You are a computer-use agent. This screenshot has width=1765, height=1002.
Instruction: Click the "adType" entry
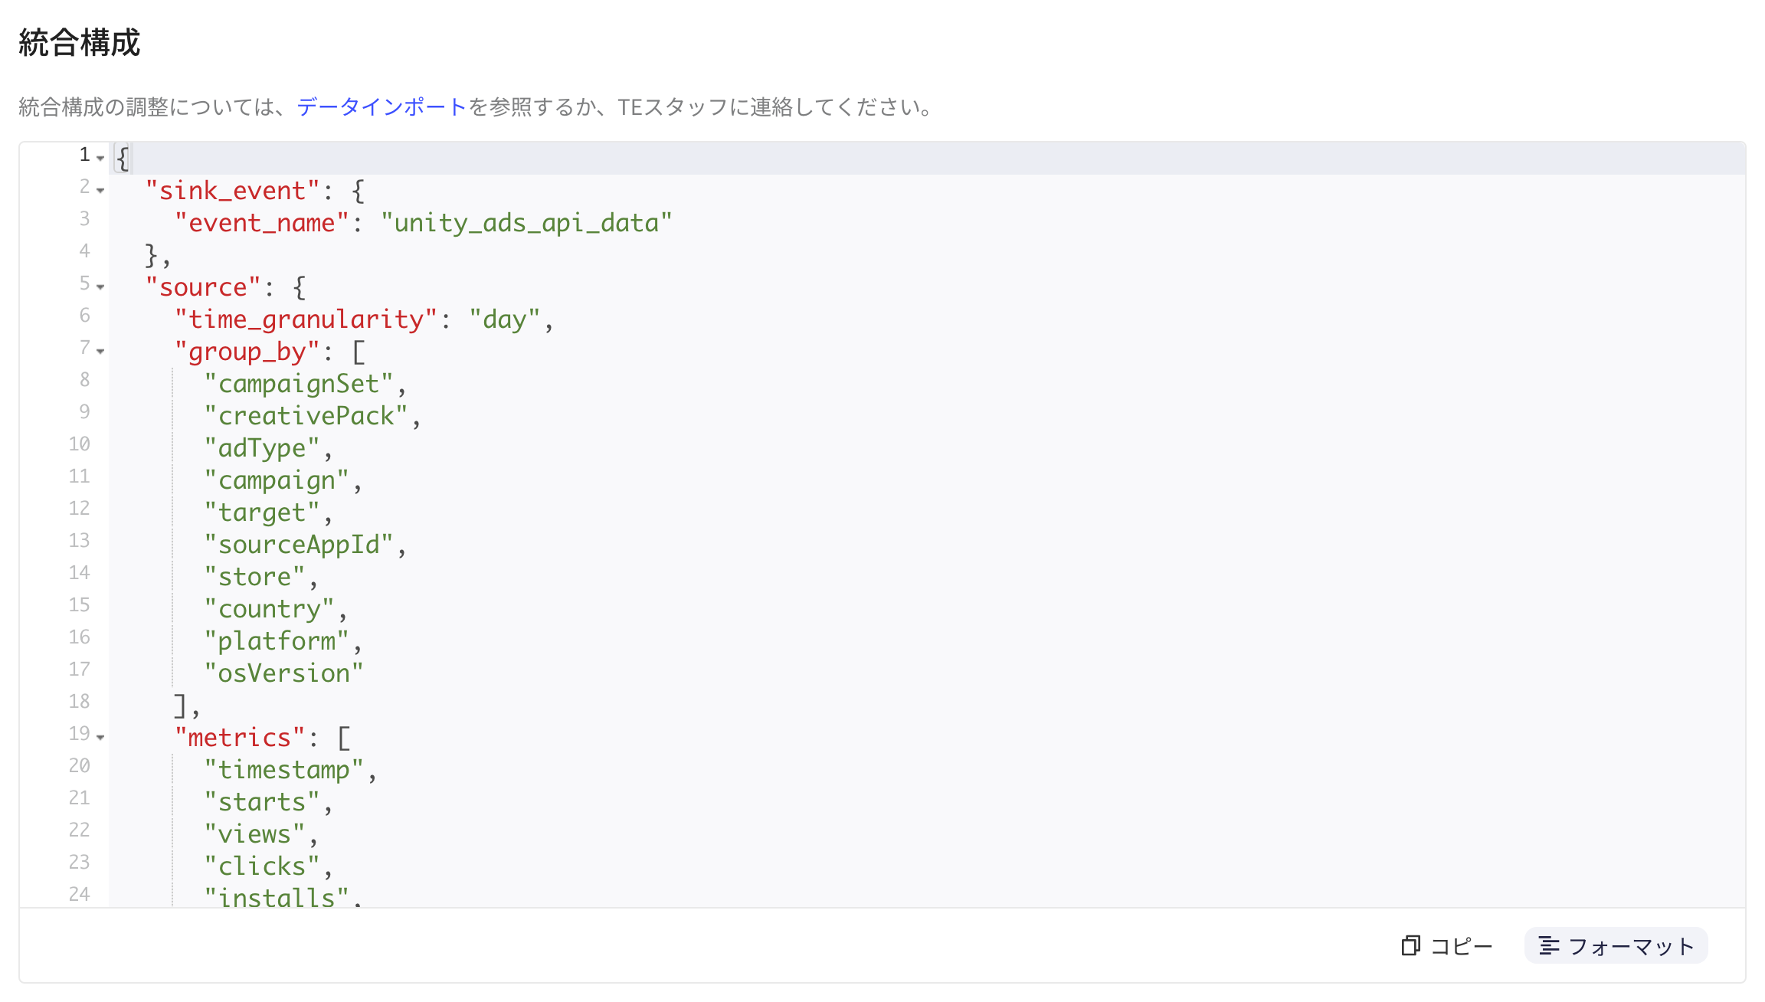[x=262, y=448]
